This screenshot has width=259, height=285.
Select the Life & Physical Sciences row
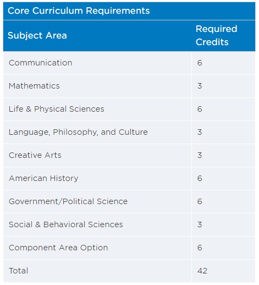(129, 109)
